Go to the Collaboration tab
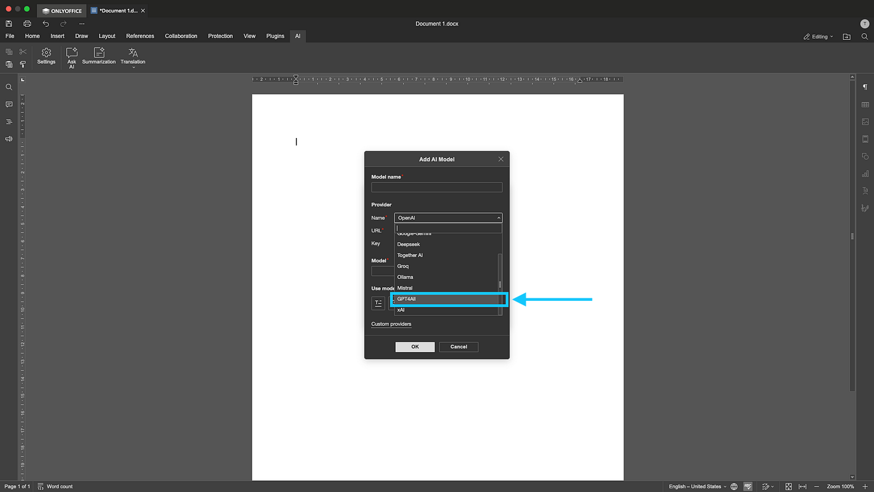 pyautogui.click(x=181, y=36)
